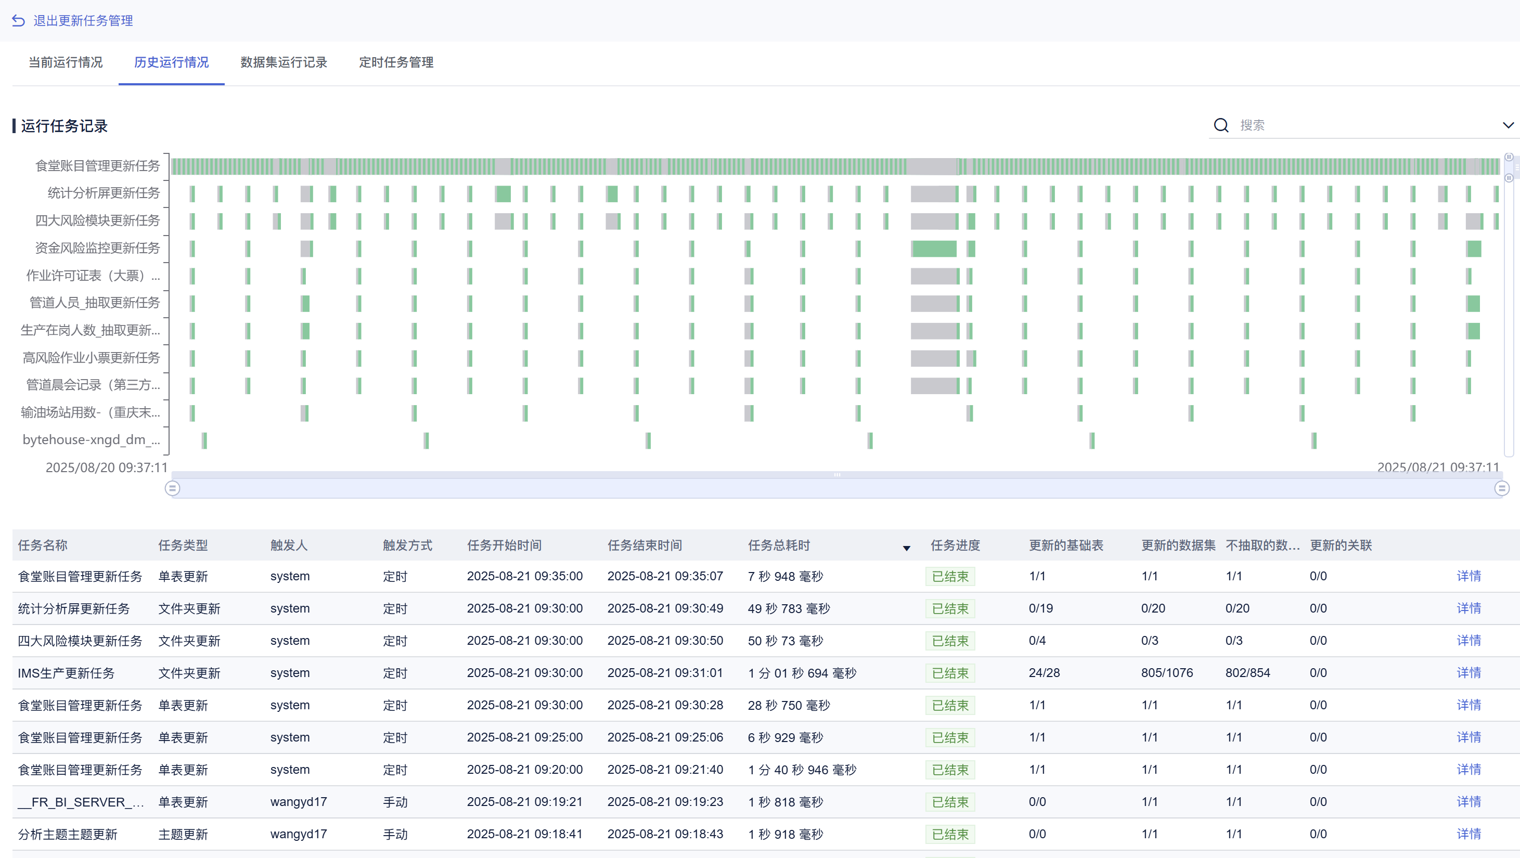Click 资金风险监控更新任务 label in the chart
1520x858 pixels.
coord(97,248)
